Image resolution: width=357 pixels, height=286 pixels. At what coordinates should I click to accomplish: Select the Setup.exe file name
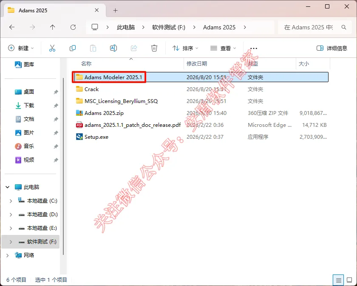96,137
